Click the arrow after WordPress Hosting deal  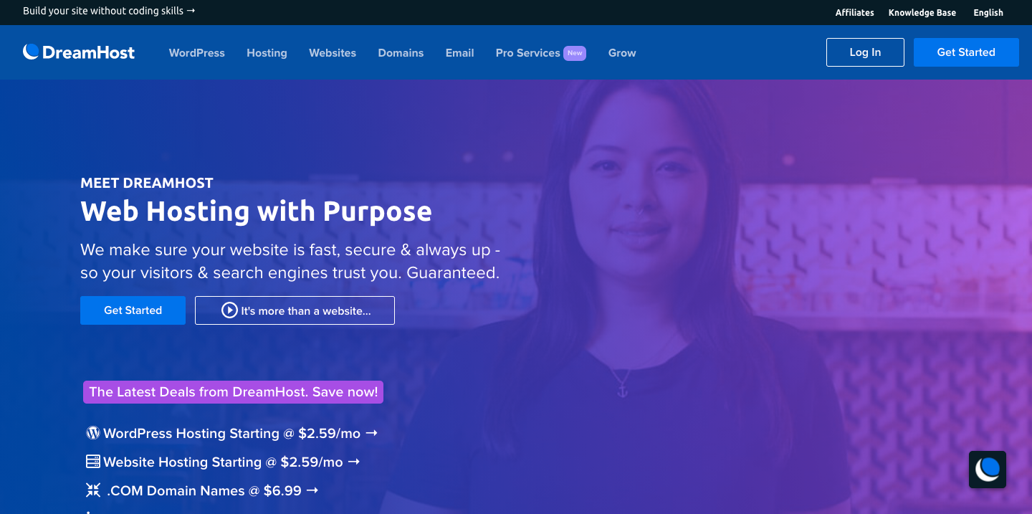click(371, 433)
